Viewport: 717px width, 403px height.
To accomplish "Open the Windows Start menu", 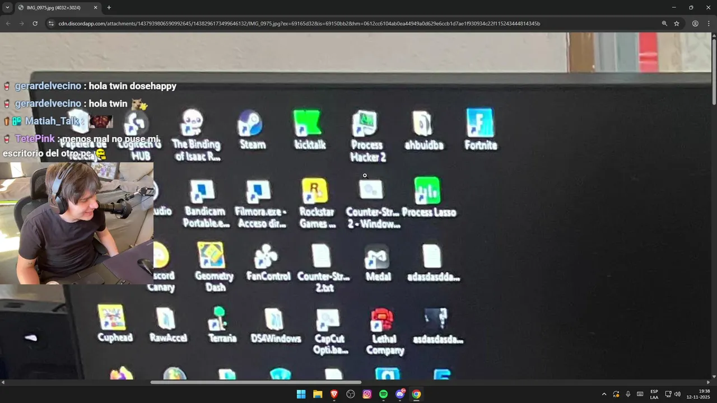I will point(301,394).
